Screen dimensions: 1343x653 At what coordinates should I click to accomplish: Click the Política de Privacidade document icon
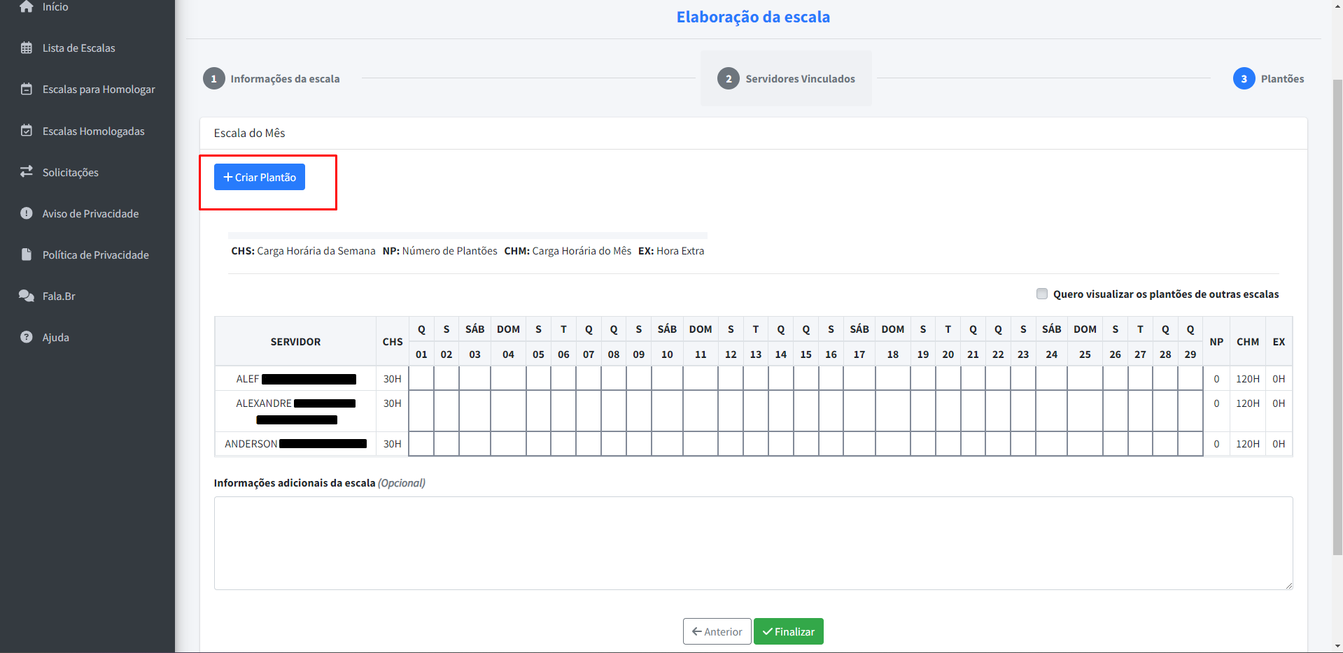[x=27, y=254]
